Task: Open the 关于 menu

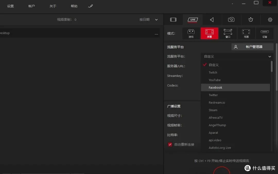Action: point(53,6)
